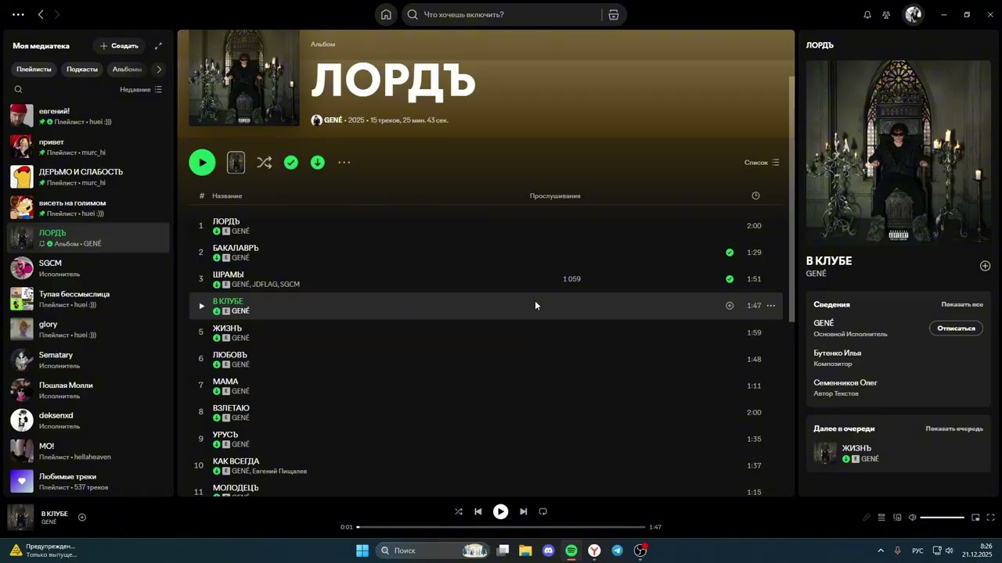Open the ДЕРЬМО И СЛАБОСТЬ playlist
The width and height of the screenshot is (1002, 563).
click(88, 178)
